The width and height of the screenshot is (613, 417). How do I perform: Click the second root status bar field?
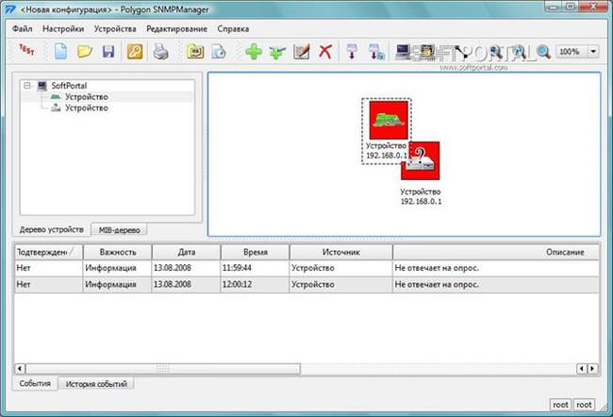coord(584,405)
